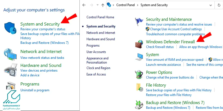This screenshot has width=223, height=111.
Task: Open Windows Defender Firewall heading
Action: click(170, 42)
